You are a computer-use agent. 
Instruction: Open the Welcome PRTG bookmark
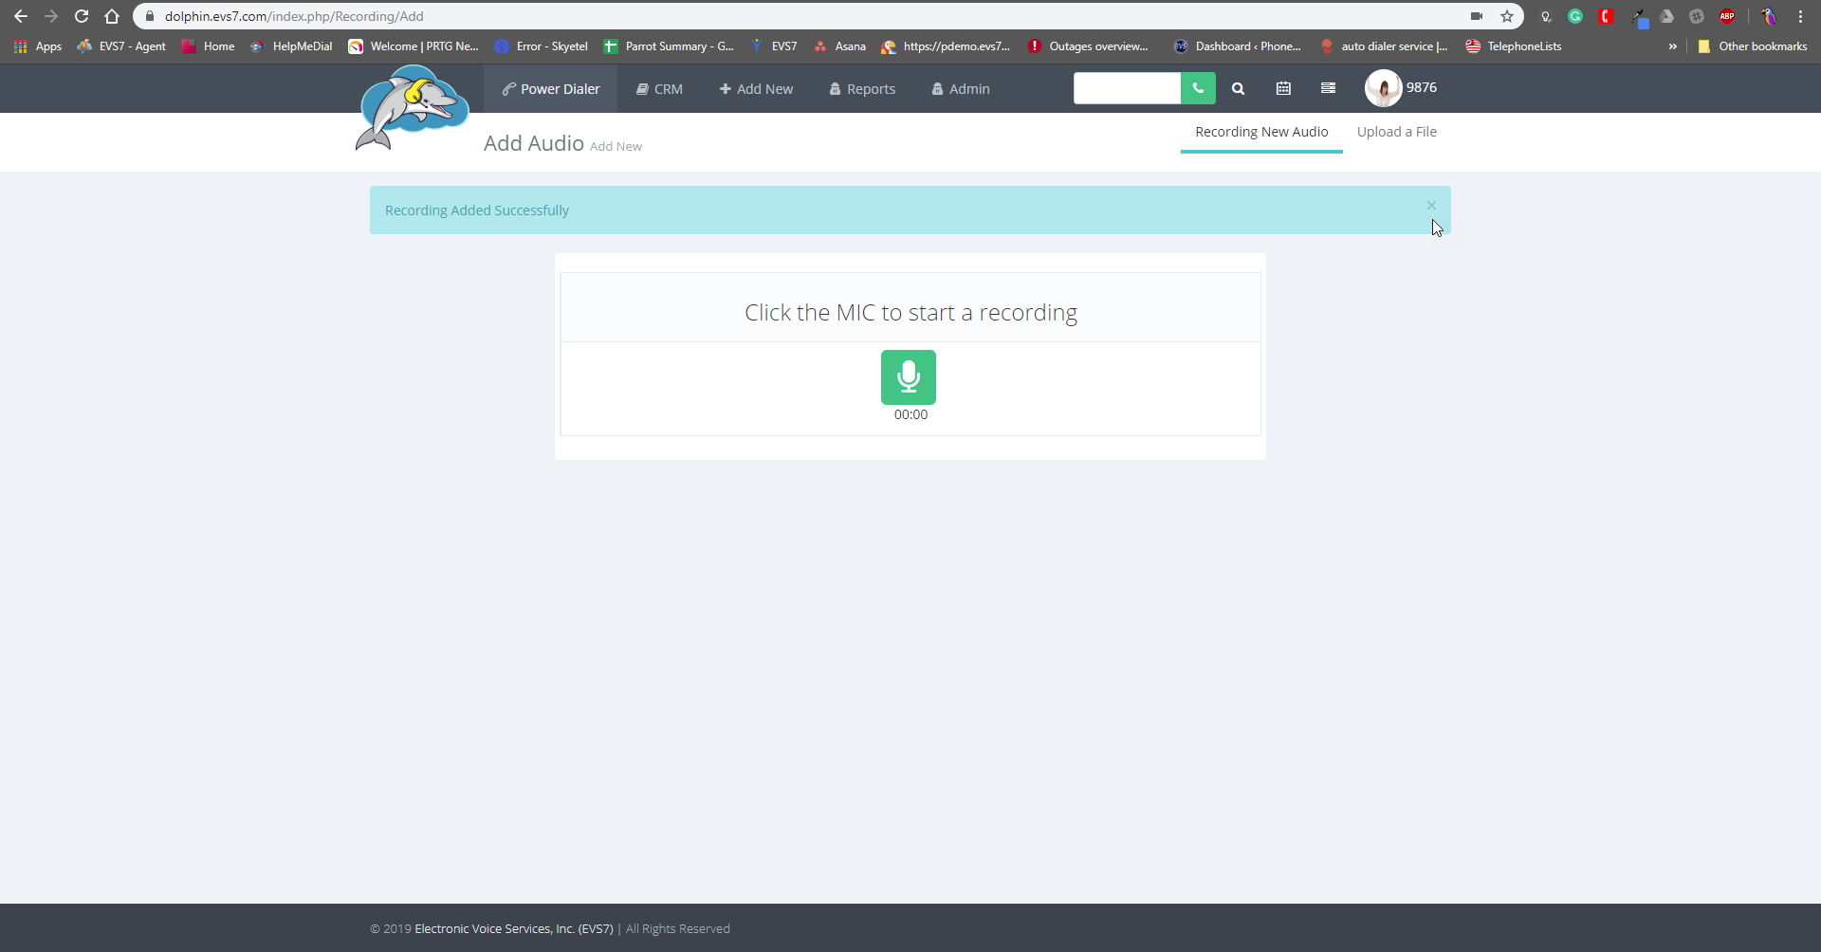coord(414,46)
